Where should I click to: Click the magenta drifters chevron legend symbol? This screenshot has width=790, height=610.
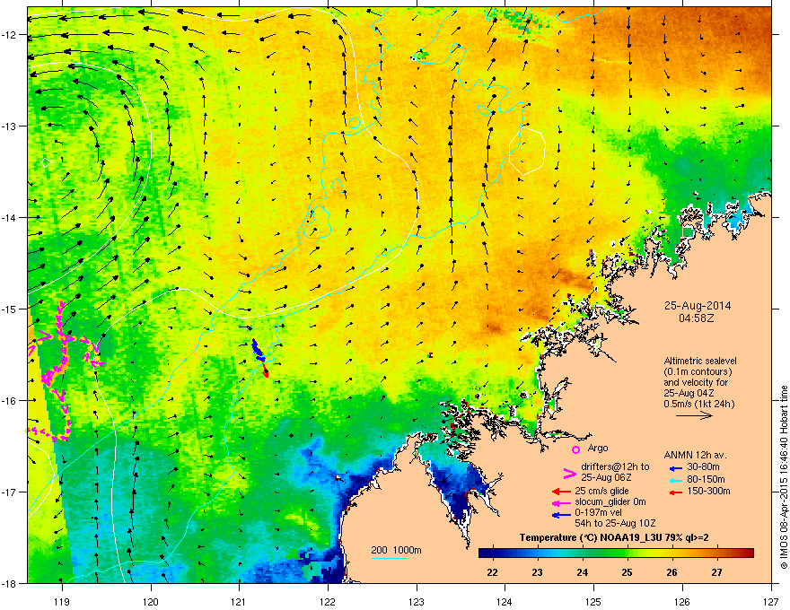coord(569,473)
